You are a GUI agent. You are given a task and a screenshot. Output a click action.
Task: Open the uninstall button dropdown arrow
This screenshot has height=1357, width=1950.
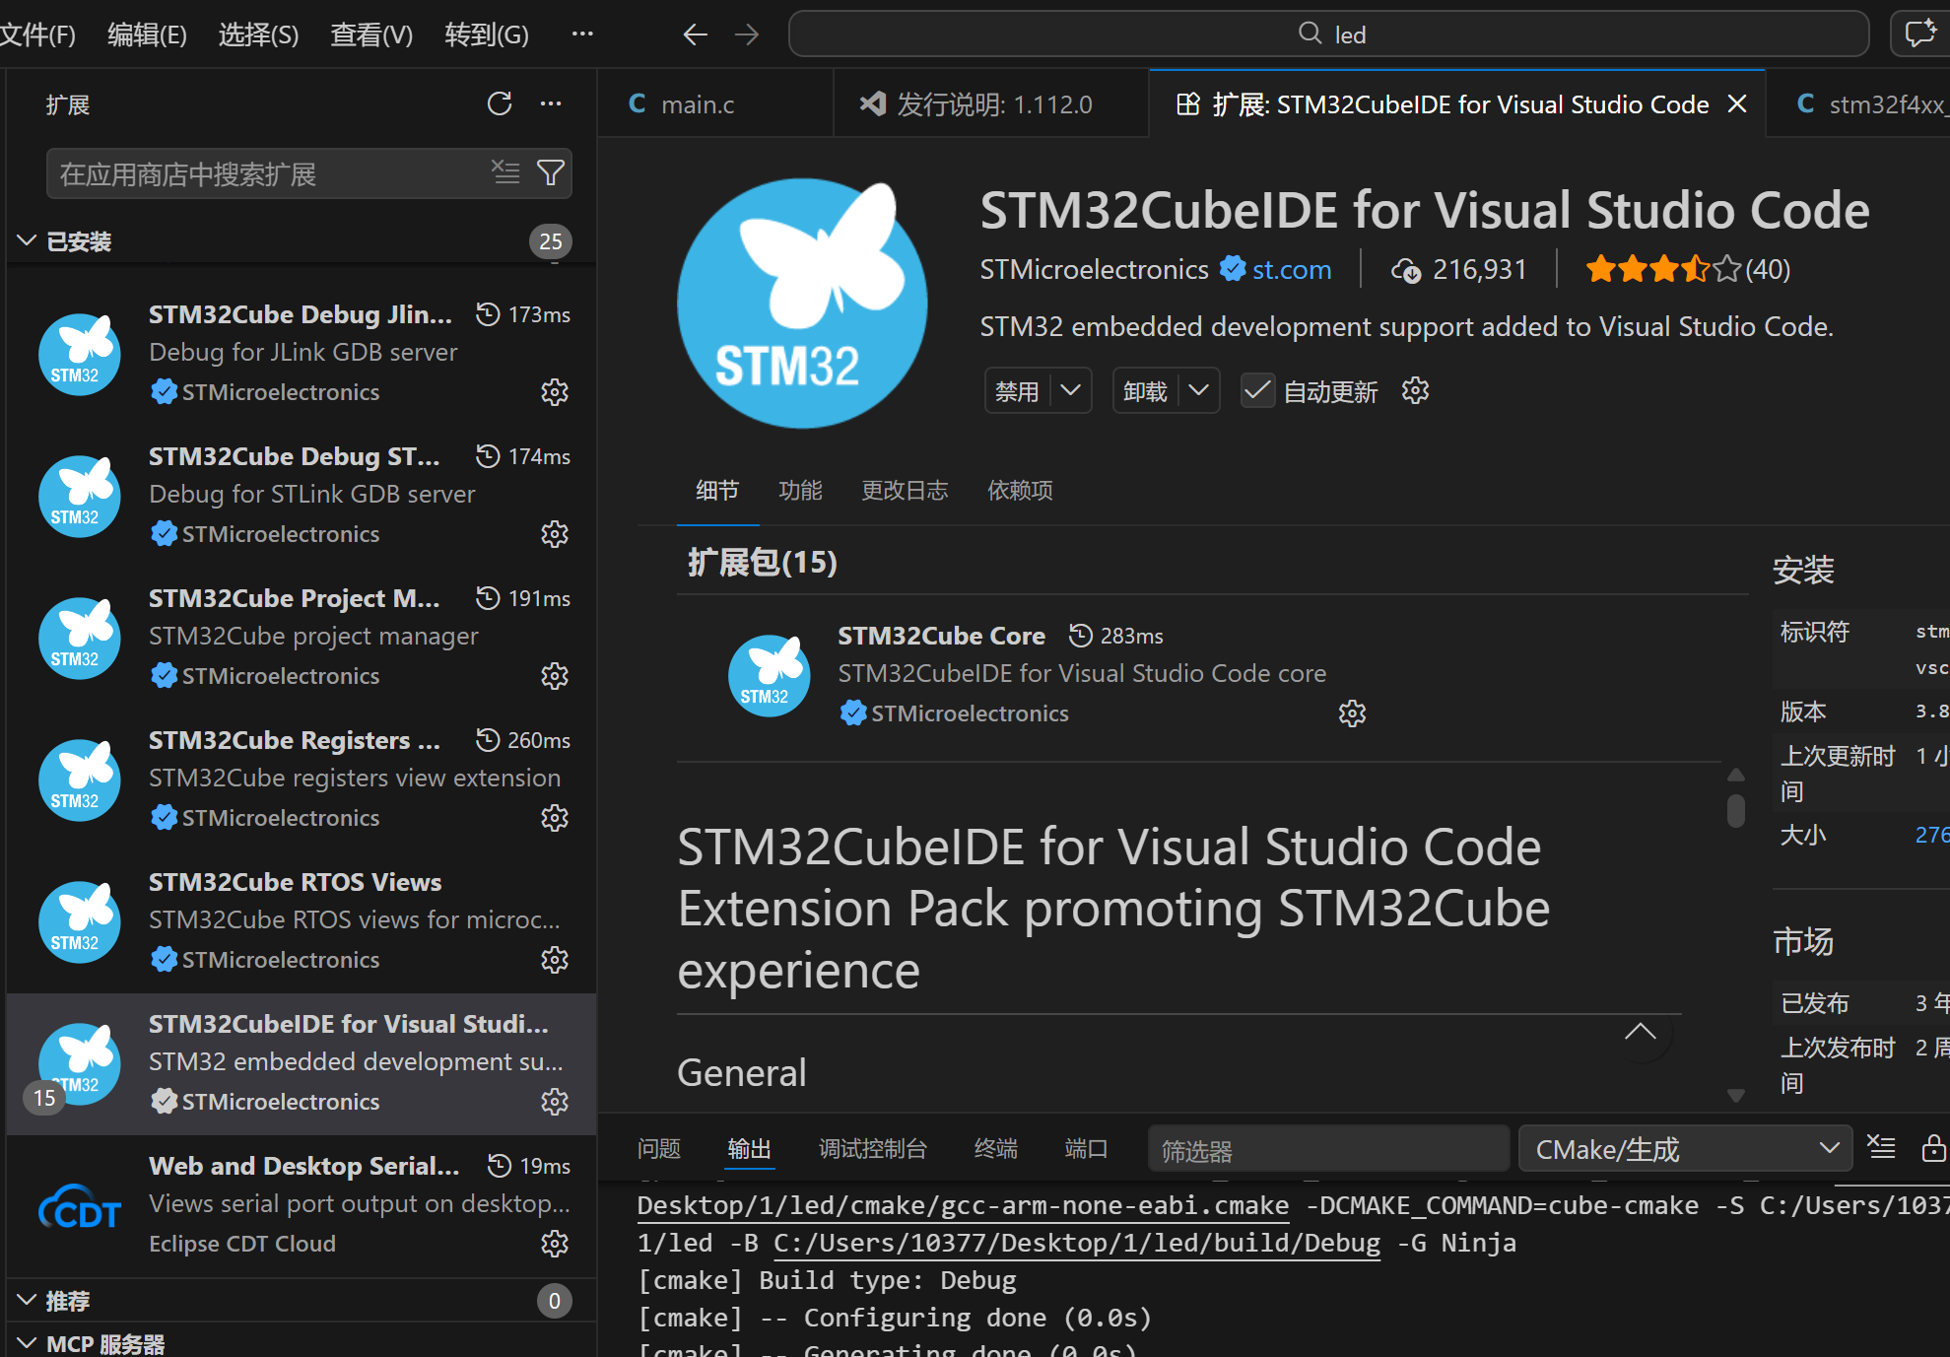click(1199, 391)
